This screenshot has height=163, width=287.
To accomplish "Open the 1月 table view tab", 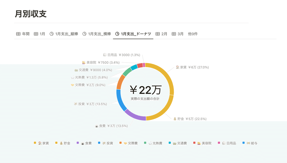I will coord(40,34).
